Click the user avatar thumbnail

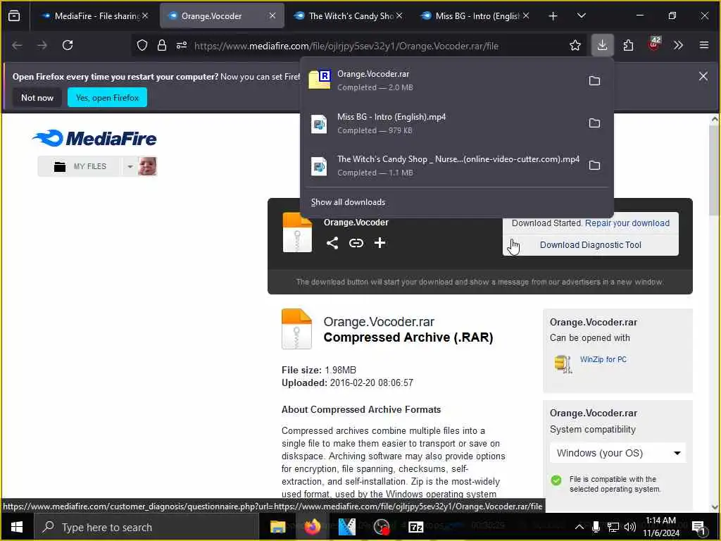pos(147,166)
